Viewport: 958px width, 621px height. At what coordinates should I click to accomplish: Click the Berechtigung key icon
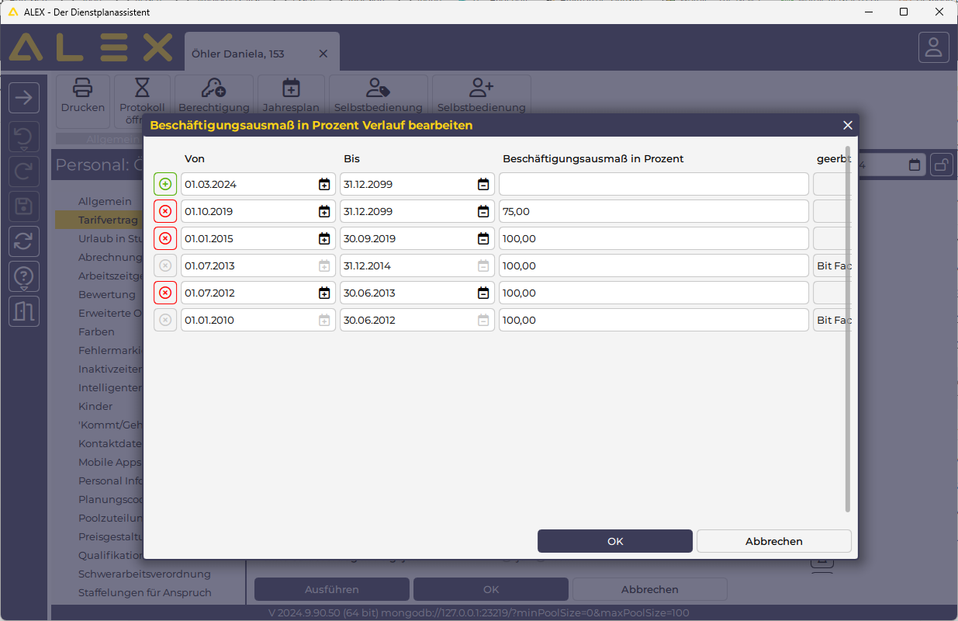coord(213,88)
